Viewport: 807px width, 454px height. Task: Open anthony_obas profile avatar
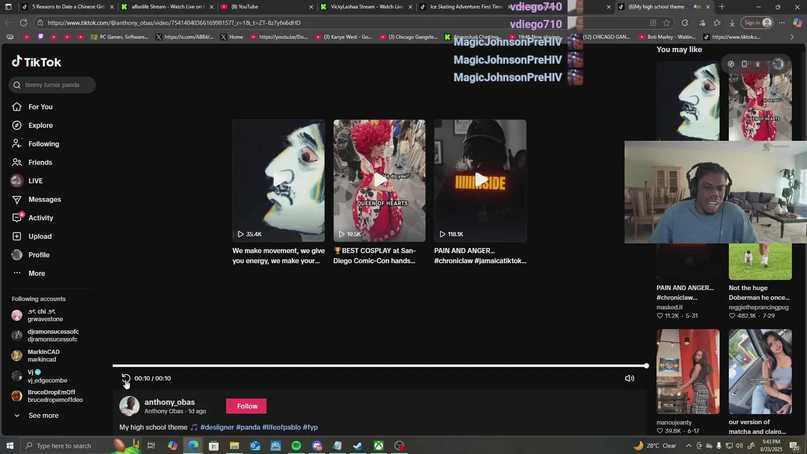(129, 406)
